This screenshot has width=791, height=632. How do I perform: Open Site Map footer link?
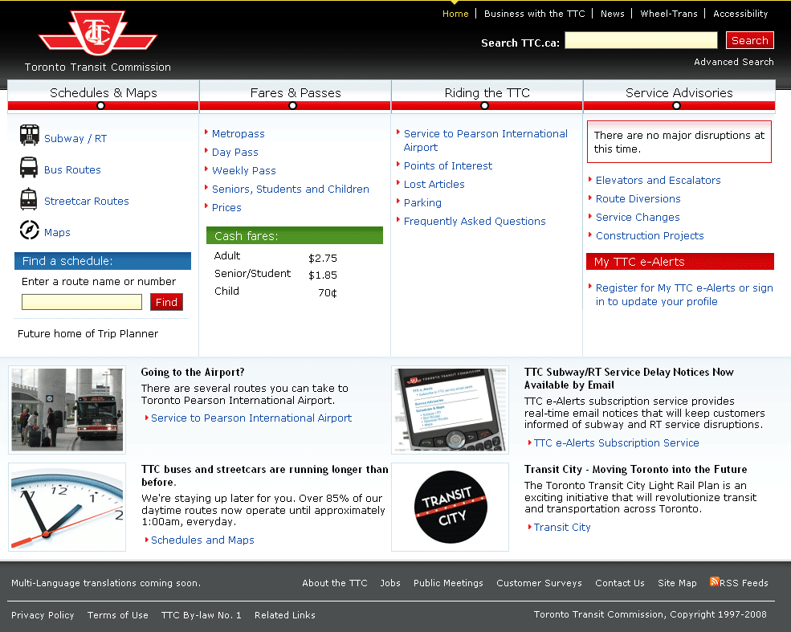(x=677, y=582)
